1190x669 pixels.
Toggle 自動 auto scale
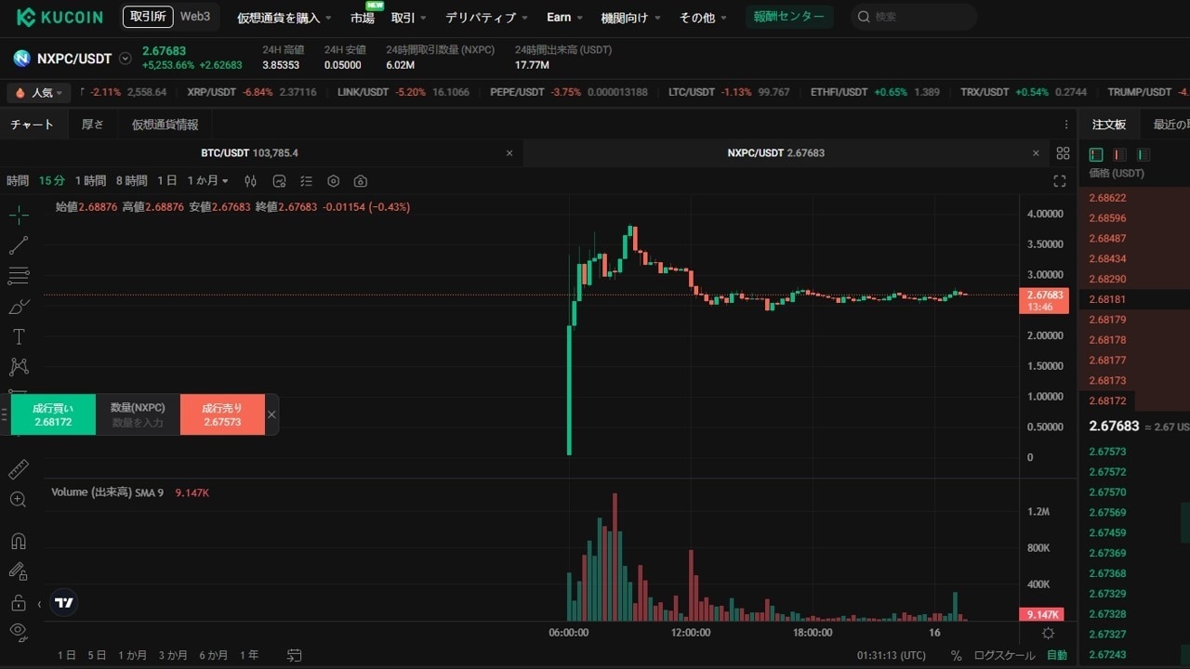pyautogui.click(x=1057, y=655)
